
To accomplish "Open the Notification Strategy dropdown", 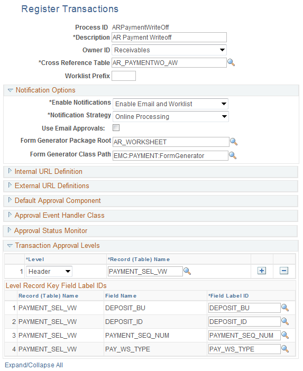I will [171, 116].
